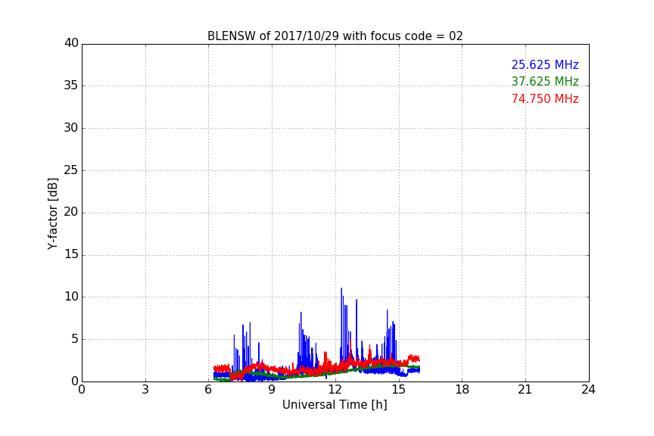Click the y-axis tick label 10
The image size is (654, 436).
71,297
